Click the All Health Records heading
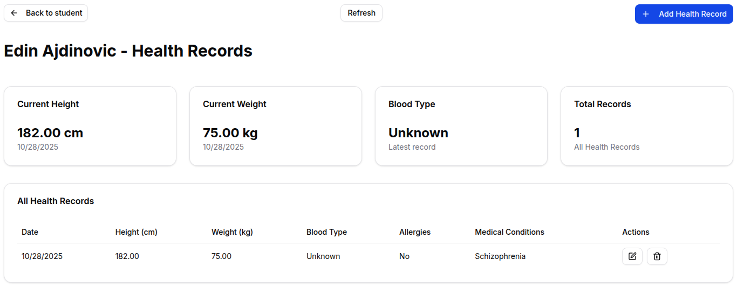The image size is (737, 287). pos(56,201)
